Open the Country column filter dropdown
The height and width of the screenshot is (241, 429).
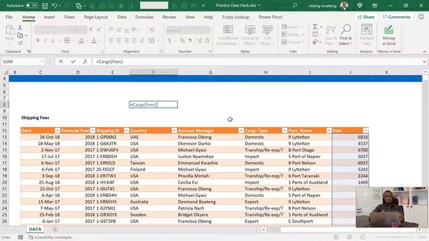174,131
